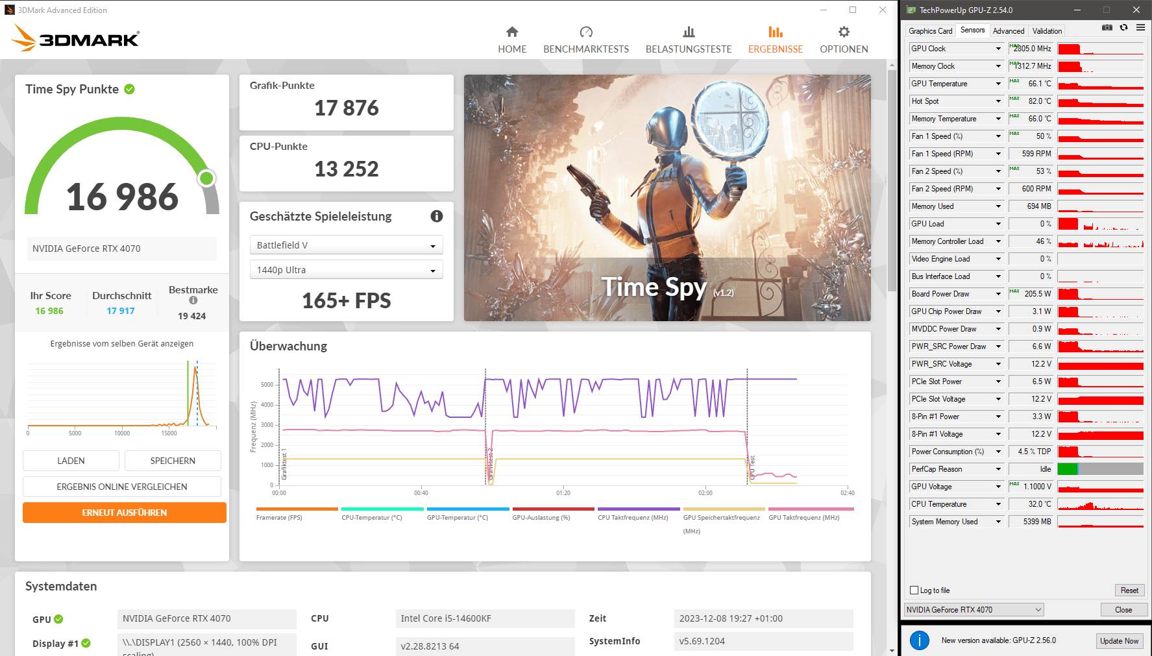Screen dimensions: 1152x656
Task: Click the blue info icon in GPU-Z update notice
Action: coord(920,640)
